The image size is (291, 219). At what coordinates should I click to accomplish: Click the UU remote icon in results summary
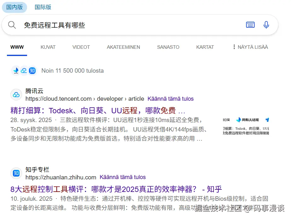pos(16,71)
